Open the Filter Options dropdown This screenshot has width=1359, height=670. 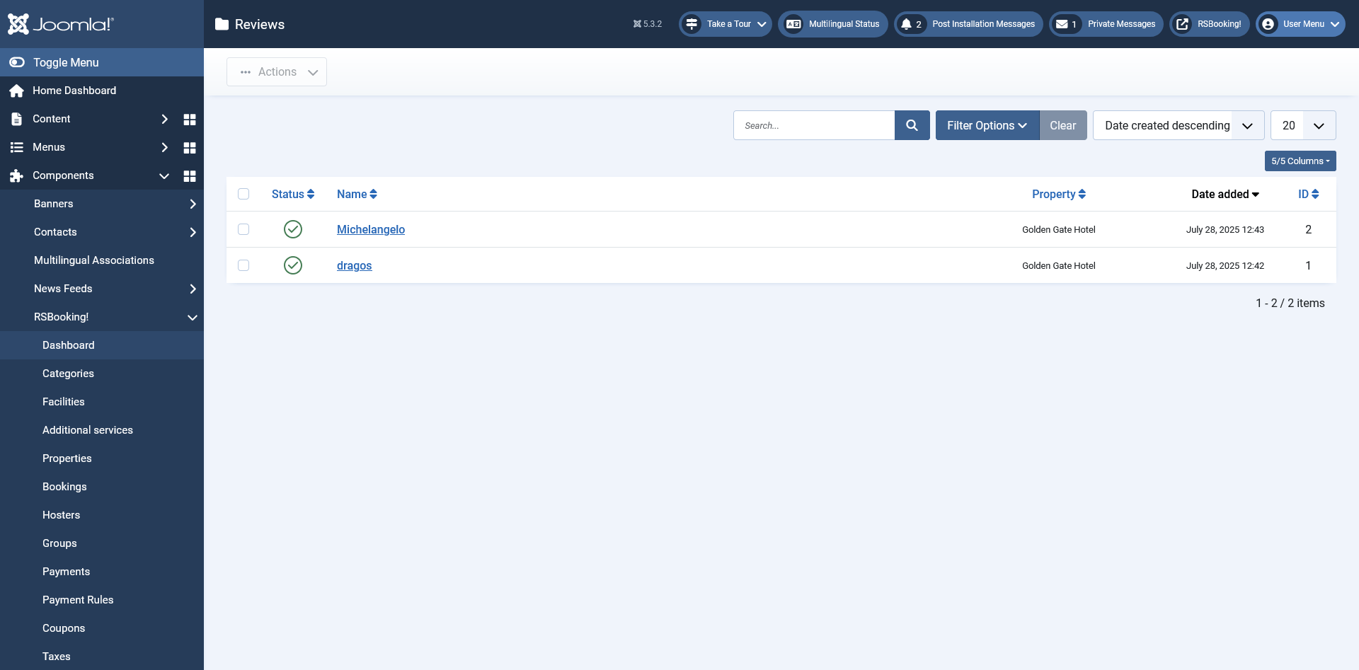[x=987, y=125]
